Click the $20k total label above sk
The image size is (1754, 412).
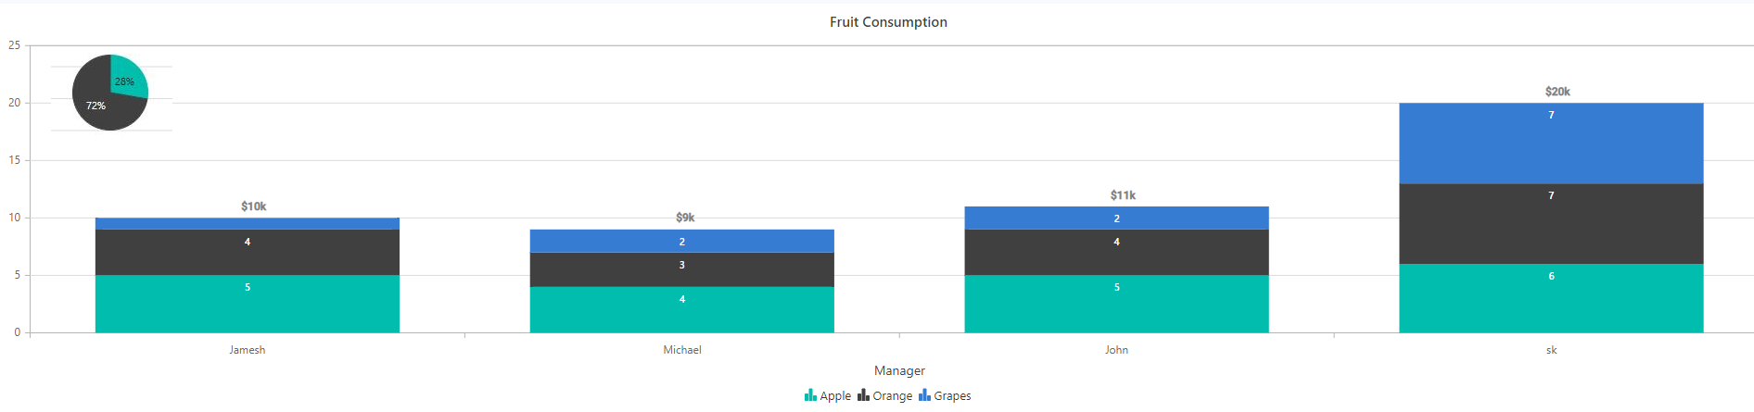(1557, 92)
